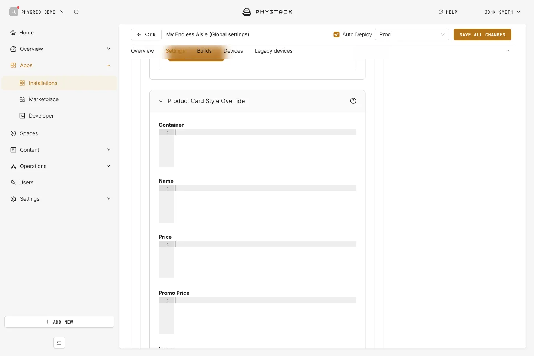
Task: Click Save All Changes button
Action: click(482, 34)
